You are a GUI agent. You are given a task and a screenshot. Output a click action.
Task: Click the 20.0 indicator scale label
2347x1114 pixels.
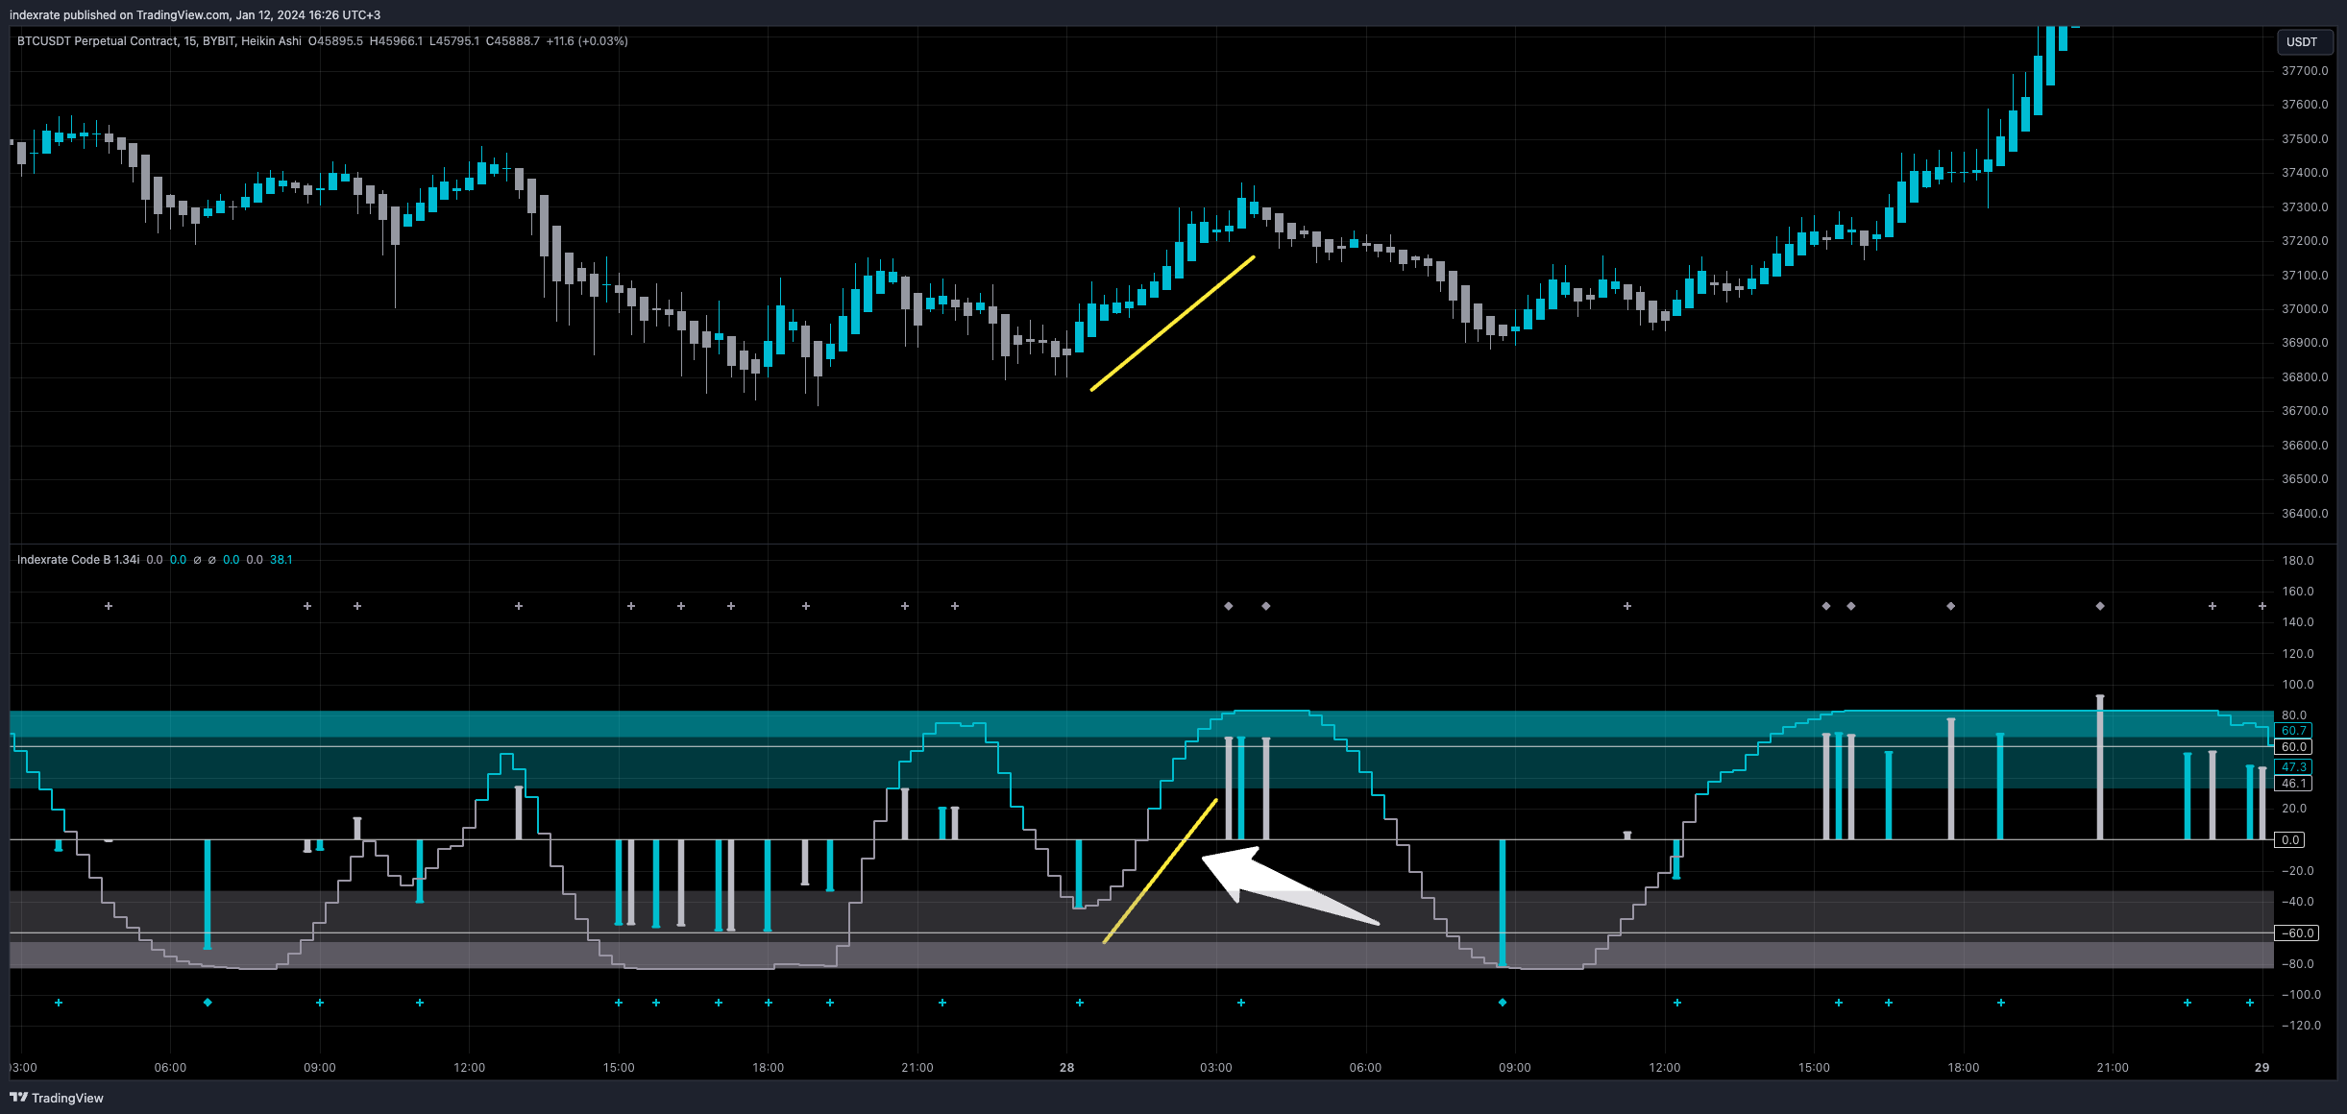(x=2294, y=809)
